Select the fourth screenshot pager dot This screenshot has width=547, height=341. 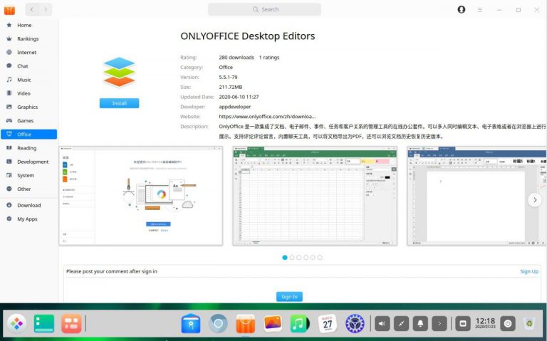(x=306, y=257)
